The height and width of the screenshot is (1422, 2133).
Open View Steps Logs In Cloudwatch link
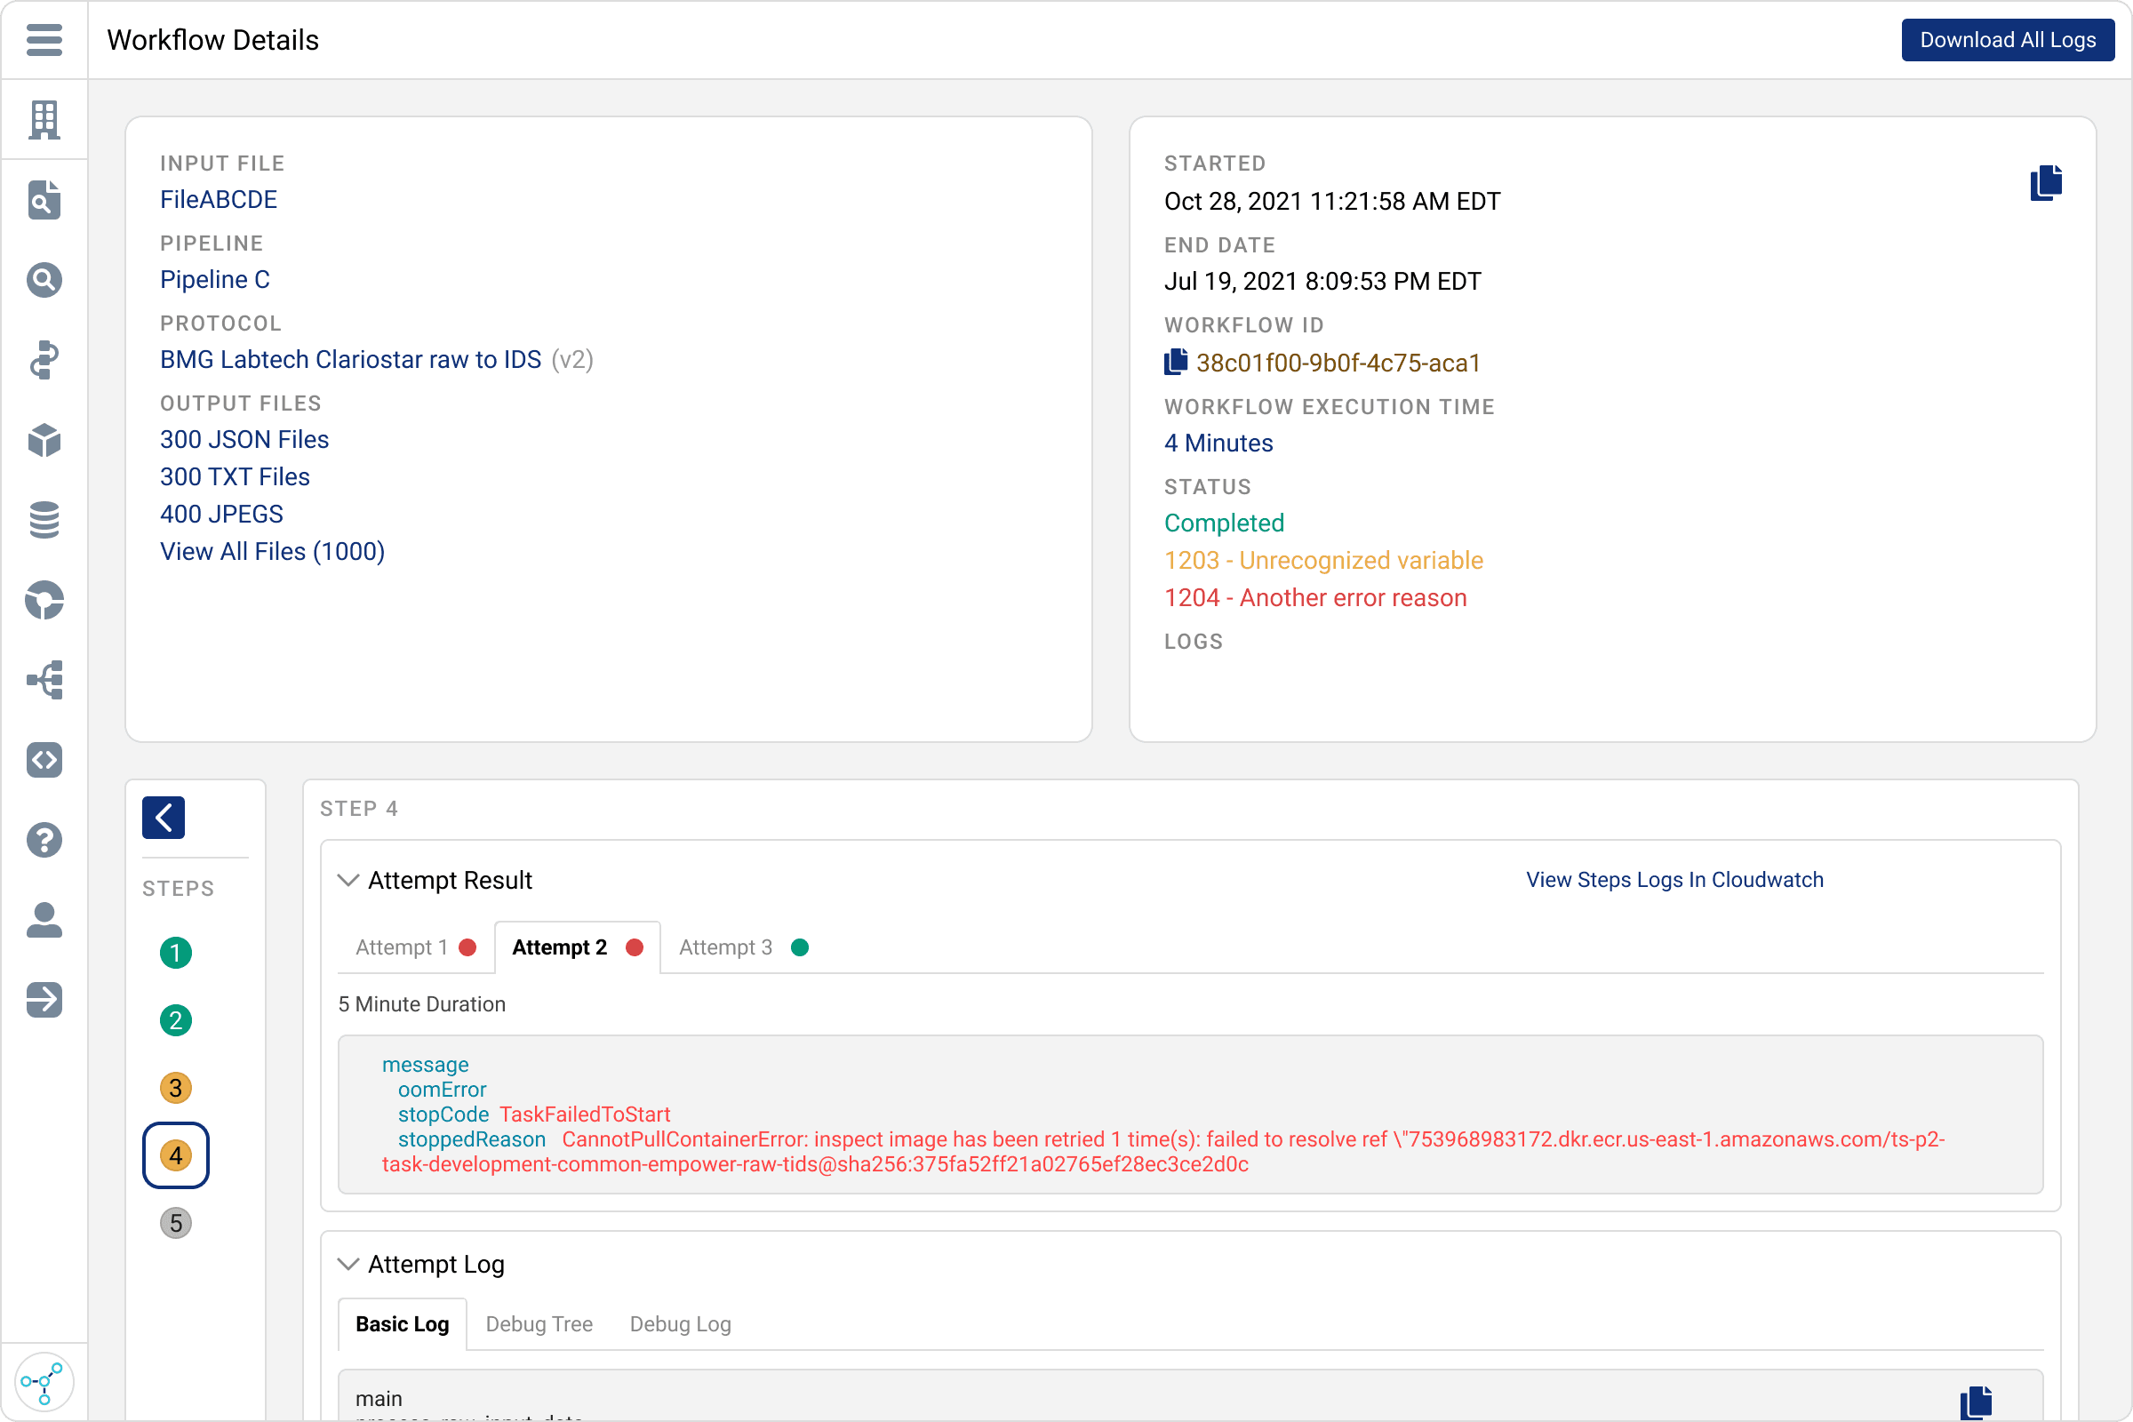pos(1674,880)
